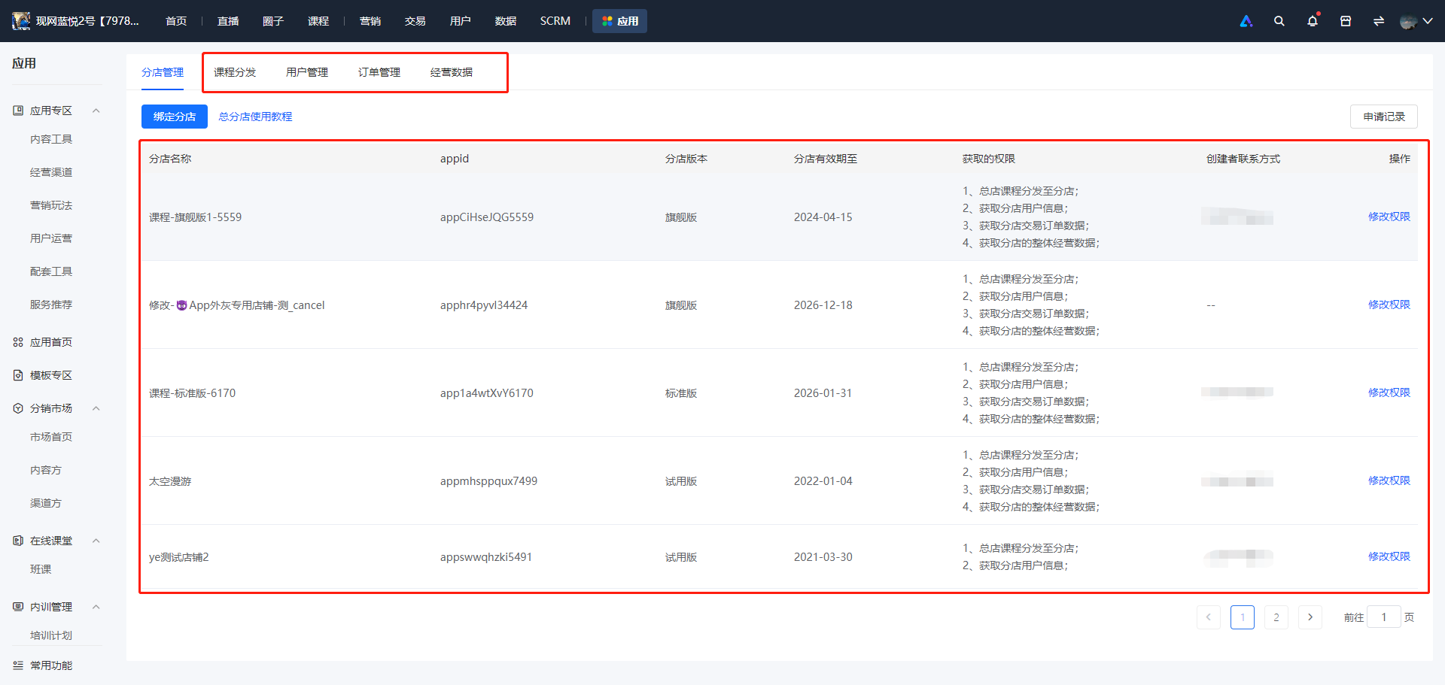
Task: Click the search magnifier icon in top bar
Action: tap(1279, 21)
